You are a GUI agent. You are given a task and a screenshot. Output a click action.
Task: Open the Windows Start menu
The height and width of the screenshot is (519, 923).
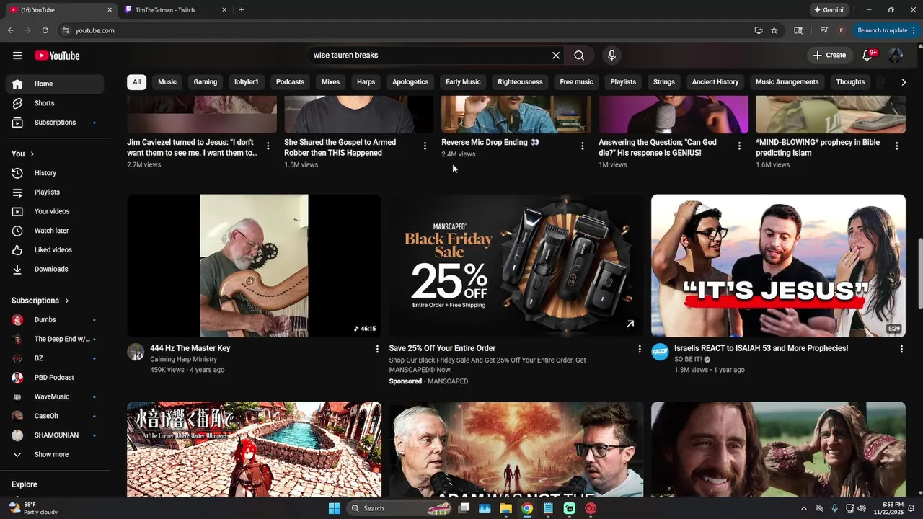[x=334, y=508]
